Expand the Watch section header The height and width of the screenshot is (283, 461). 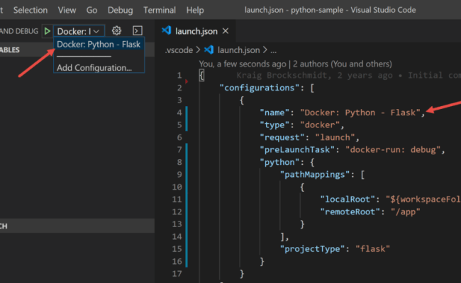click(77, 226)
